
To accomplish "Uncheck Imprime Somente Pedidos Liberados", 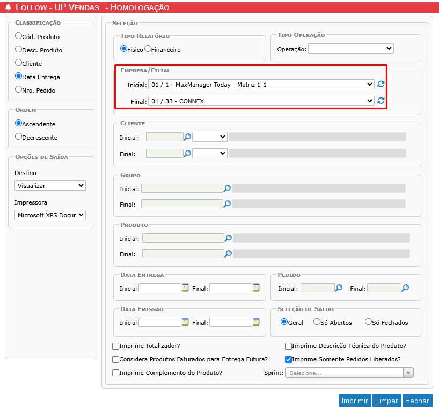I will (288, 359).
